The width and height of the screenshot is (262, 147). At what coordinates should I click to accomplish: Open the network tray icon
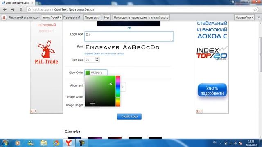230,143
